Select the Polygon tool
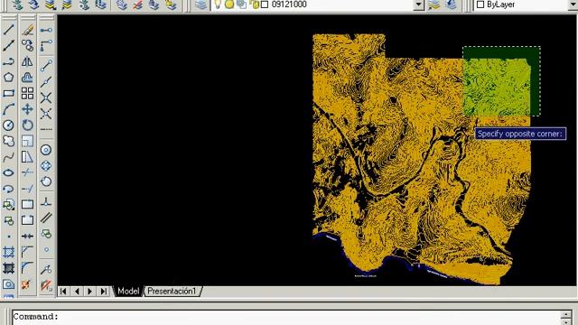Screen dimensions: 578x325 [8, 78]
